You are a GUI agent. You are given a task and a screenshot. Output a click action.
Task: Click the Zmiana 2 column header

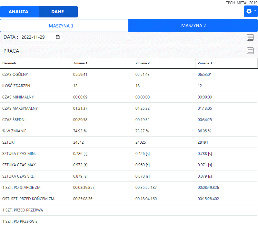click(x=142, y=63)
